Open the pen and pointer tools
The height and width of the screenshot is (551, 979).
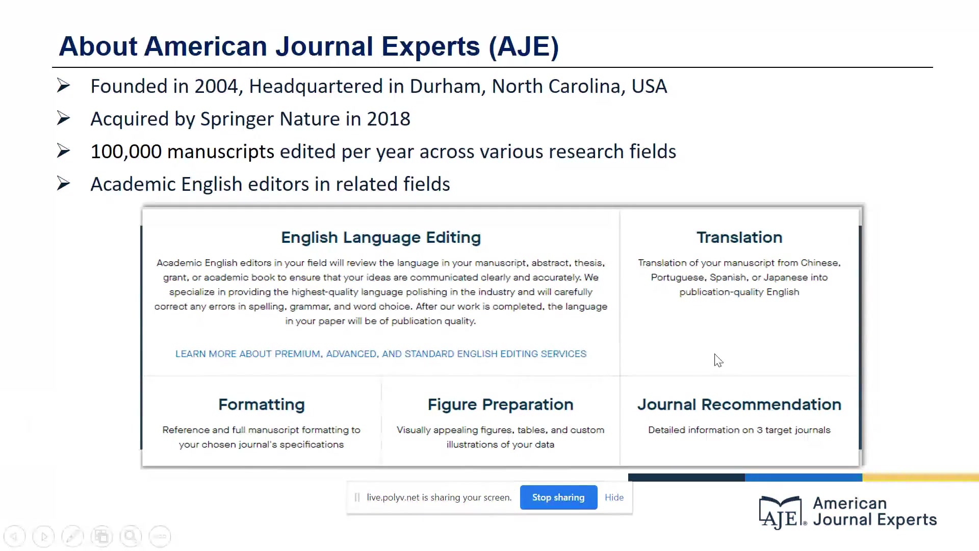72,536
